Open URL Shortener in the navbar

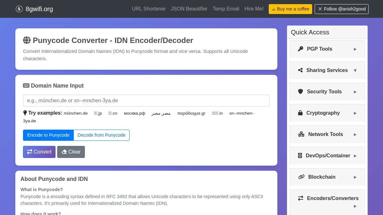[149, 9]
